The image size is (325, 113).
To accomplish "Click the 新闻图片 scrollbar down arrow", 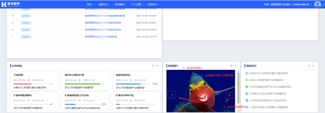I will (238, 111).
